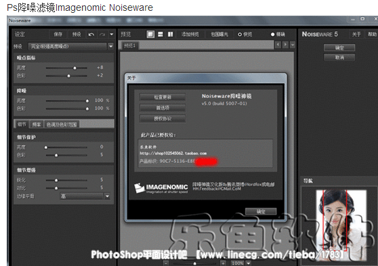Click the zoom slider below the preview
The width and height of the screenshot is (378, 266).
pyautogui.click(x=194, y=263)
